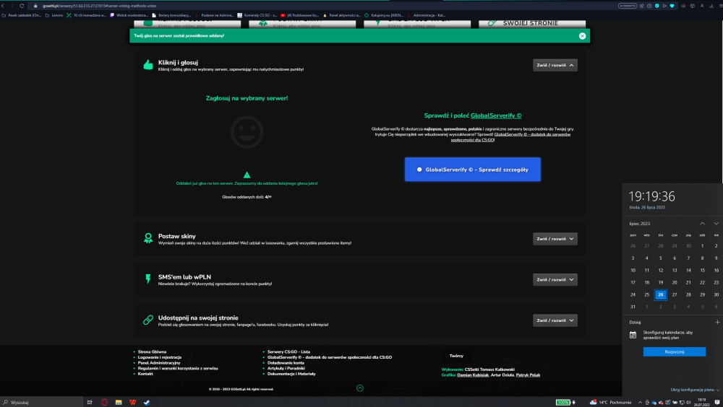Click the SMS'em lub wPLN lightning icon
This screenshot has width=723, height=407.
[148, 279]
